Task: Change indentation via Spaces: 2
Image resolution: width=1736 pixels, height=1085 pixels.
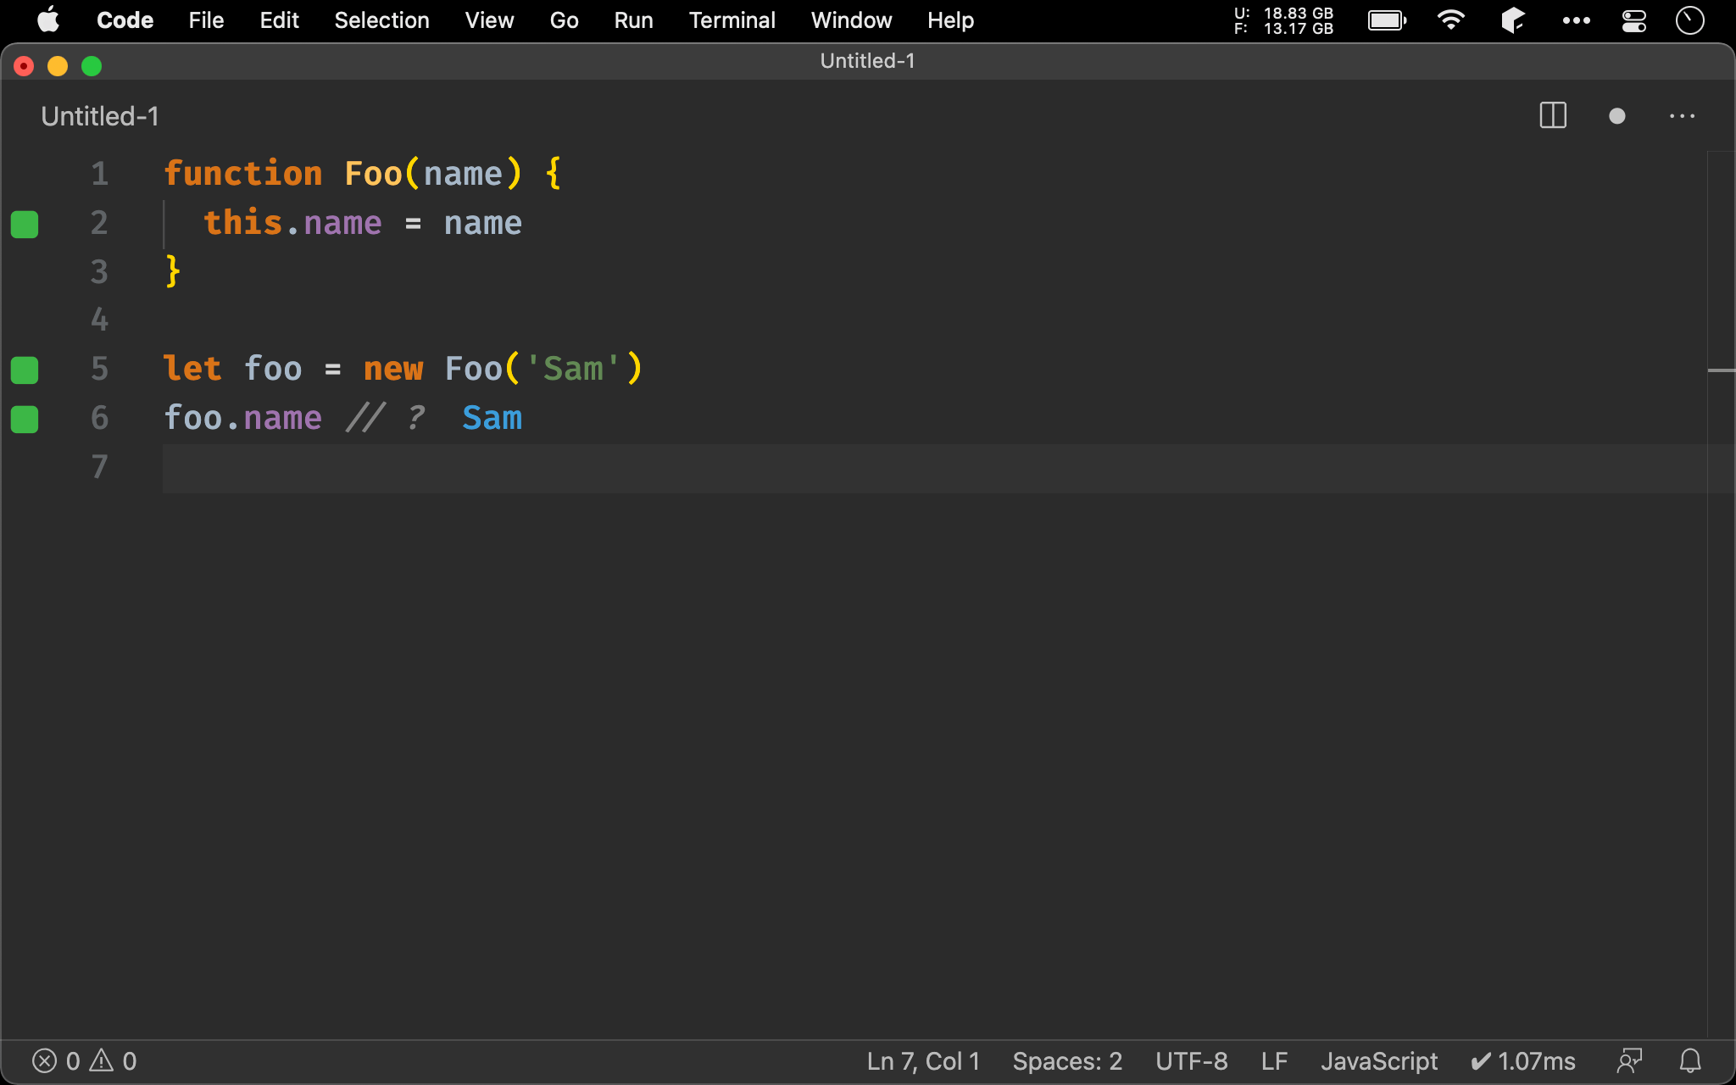Action: pyautogui.click(x=1066, y=1060)
